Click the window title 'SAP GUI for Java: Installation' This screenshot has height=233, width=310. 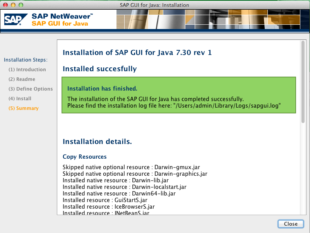point(154,5)
